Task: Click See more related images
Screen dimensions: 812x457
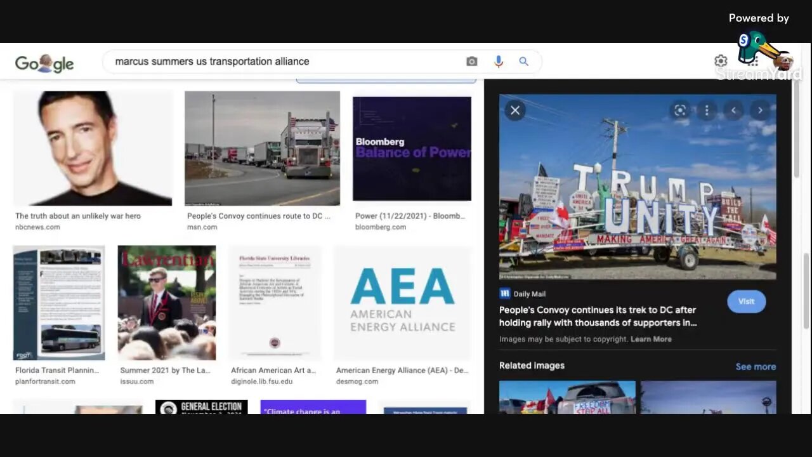Action: click(x=756, y=366)
